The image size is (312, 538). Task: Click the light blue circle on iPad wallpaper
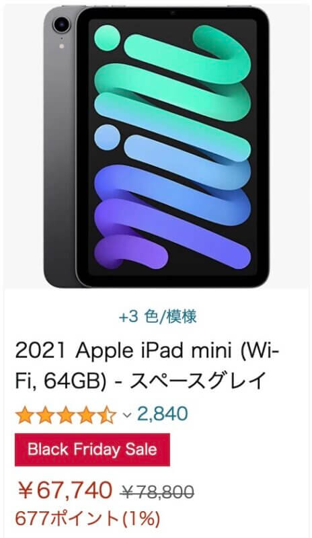(107, 137)
